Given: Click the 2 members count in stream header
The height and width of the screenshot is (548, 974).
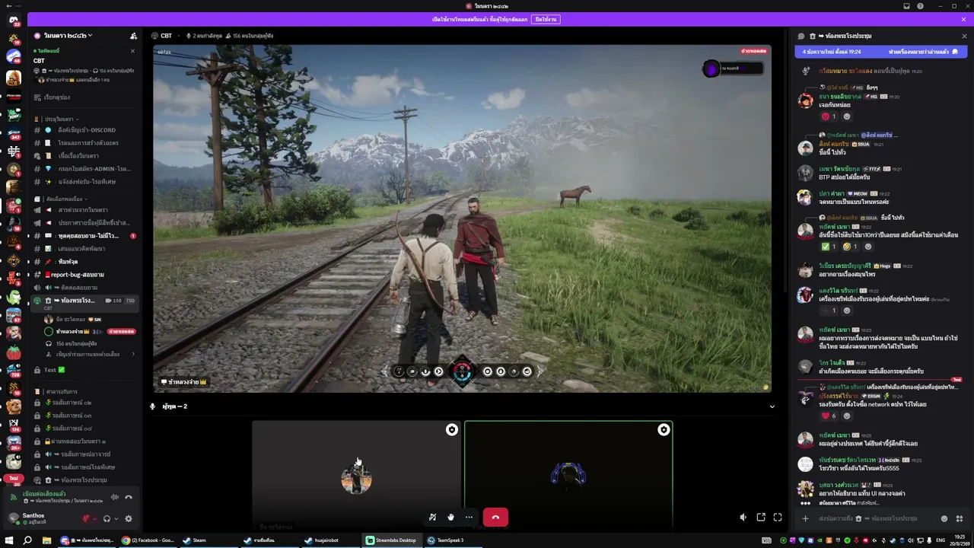Looking at the screenshot, I should [x=205, y=36].
